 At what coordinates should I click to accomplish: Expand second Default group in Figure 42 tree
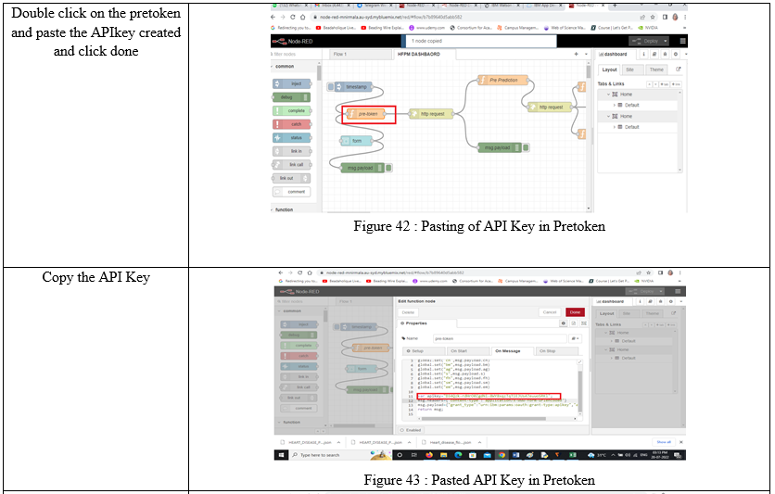[615, 127]
